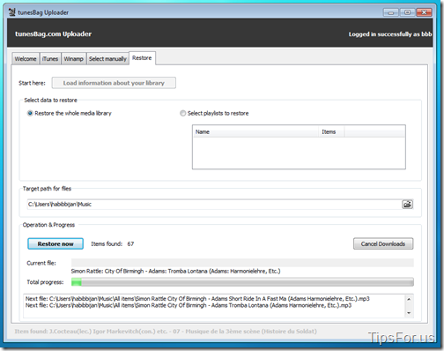Click the Current file progress bar
The image size is (444, 351).
pyautogui.click(x=242, y=263)
